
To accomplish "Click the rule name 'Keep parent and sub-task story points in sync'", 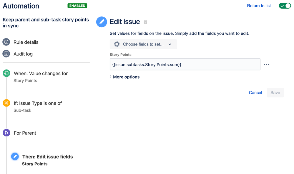I will tap(46, 23).
